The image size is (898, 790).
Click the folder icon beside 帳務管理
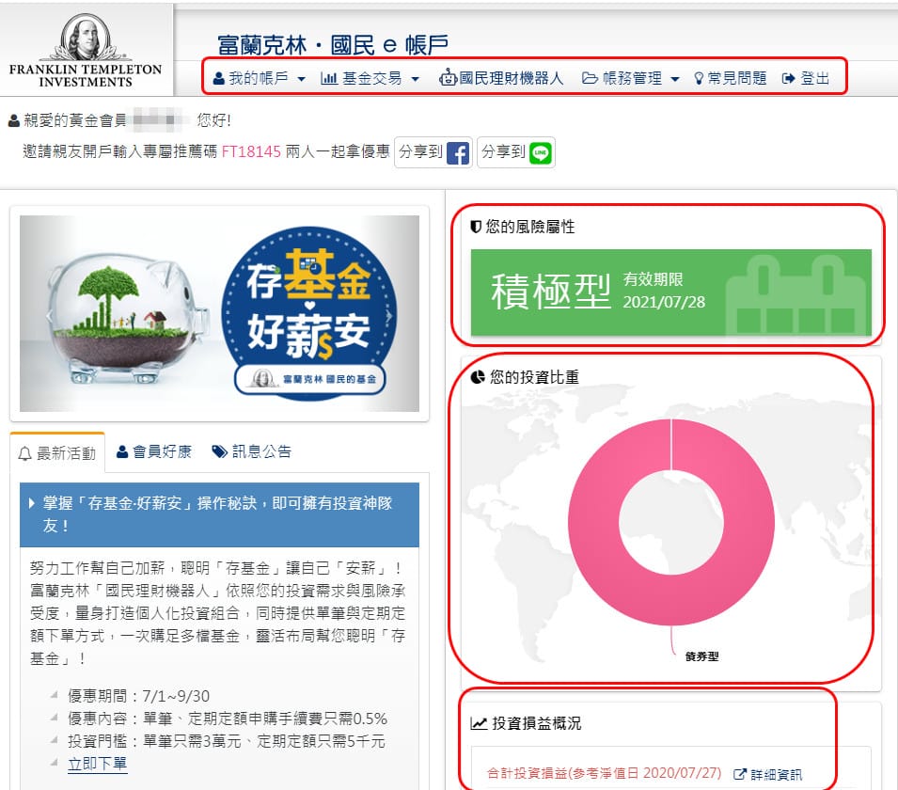(590, 78)
